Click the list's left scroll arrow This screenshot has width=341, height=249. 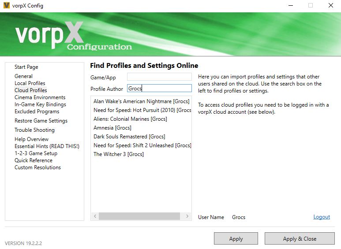click(x=94, y=216)
